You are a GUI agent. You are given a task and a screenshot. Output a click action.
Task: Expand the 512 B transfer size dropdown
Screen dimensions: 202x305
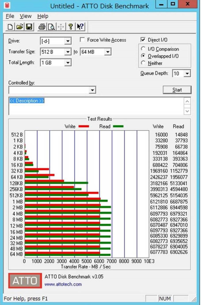(x=68, y=52)
